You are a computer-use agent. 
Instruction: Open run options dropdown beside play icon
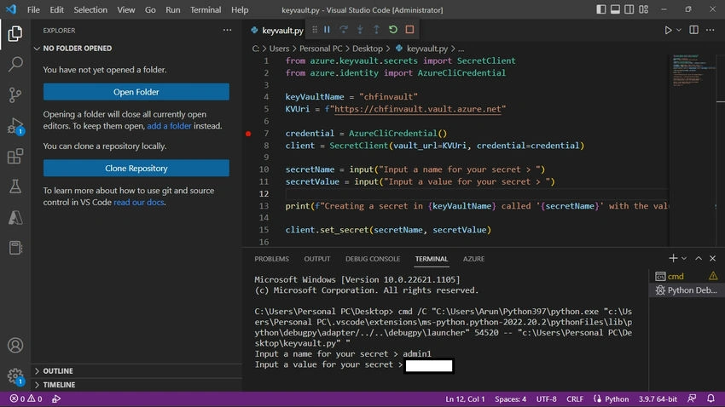pyautogui.click(x=679, y=30)
